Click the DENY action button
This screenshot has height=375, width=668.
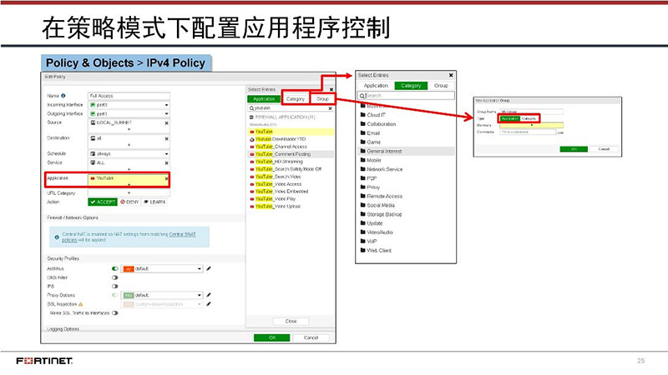[x=129, y=202]
